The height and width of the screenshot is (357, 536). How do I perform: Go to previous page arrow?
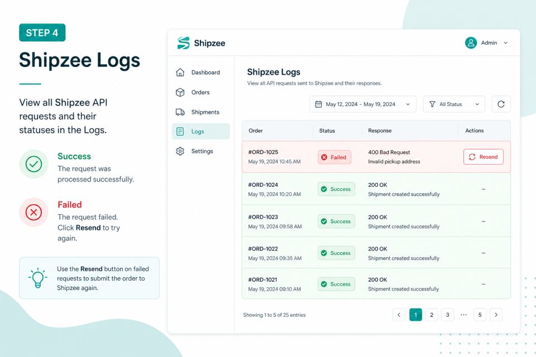(399, 315)
